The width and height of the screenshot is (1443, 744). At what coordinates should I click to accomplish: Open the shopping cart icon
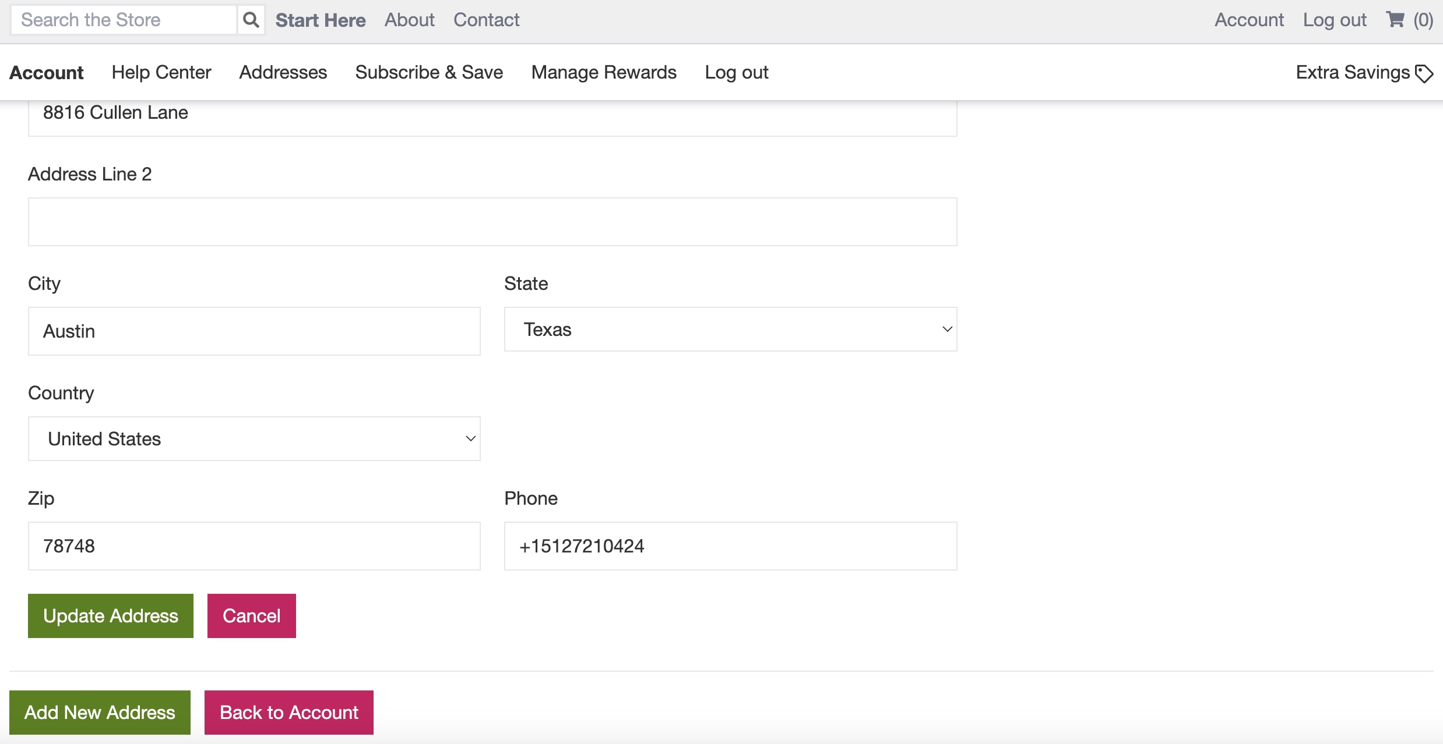click(1395, 20)
